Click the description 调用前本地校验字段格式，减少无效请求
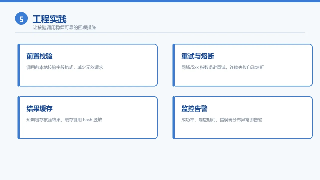The height and width of the screenshot is (180, 320). pyautogui.click(x=65, y=67)
